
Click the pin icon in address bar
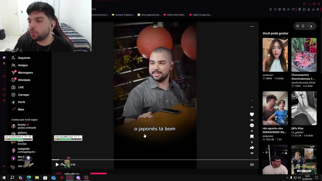coord(270,9)
